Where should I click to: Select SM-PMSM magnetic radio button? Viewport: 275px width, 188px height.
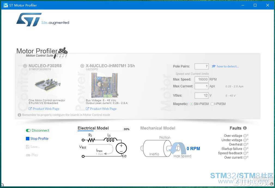pyautogui.click(x=192, y=104)
